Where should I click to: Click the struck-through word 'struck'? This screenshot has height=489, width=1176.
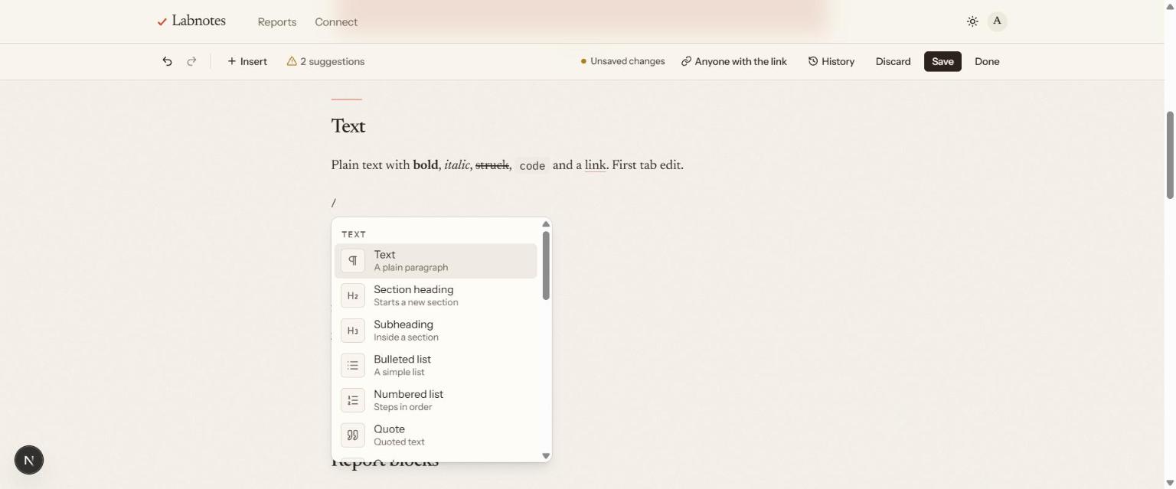tap(492, 165)
